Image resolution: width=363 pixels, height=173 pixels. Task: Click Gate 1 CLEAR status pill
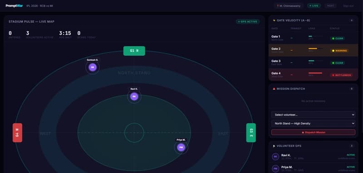[338, 38]
